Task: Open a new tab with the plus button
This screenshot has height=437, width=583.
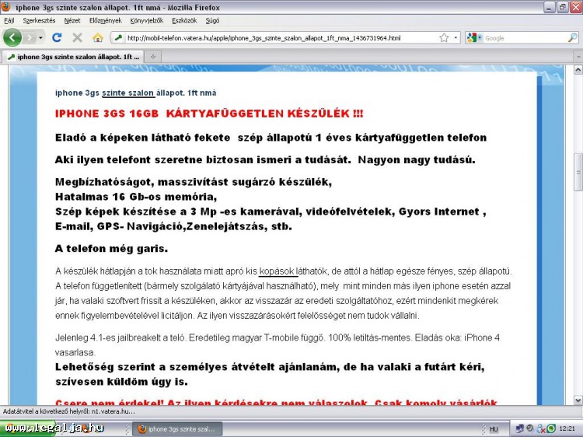Action: [152, 57]
